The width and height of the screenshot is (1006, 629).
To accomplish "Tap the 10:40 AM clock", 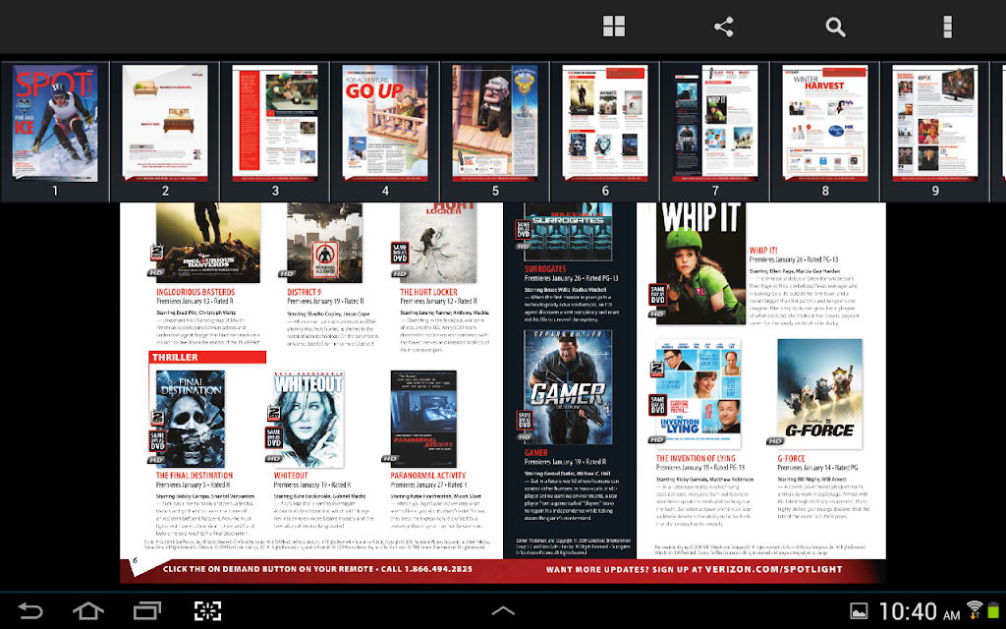I will [919, 611].
